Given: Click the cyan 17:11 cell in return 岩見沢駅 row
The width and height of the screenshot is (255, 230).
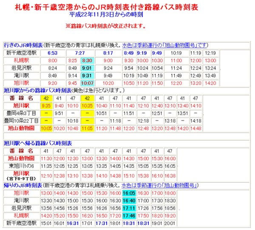Looking at the screenshot, I should (x=129, y=208).
